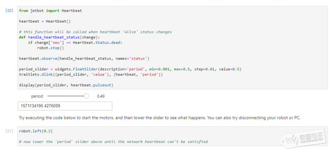Click the 'robot.left(0.2)' line

[x=36, y=131]
